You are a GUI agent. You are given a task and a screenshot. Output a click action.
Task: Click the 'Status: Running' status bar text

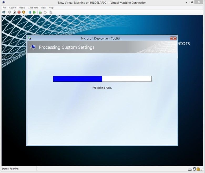coord(10,169)
